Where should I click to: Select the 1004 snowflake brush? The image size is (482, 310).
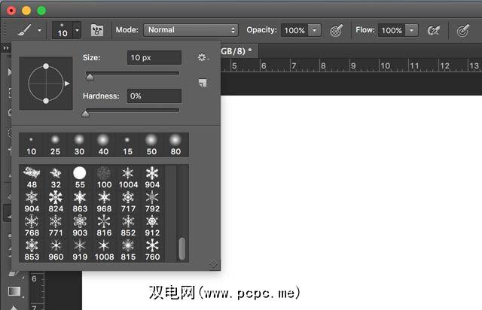point(127,177)
